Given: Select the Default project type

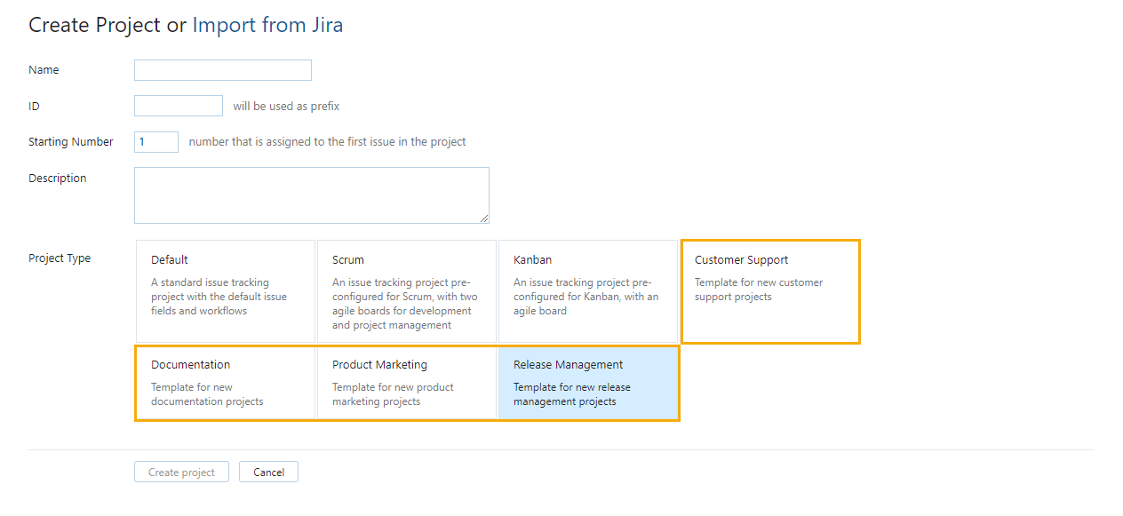Looking at the screenshot, I should [226, 291].
